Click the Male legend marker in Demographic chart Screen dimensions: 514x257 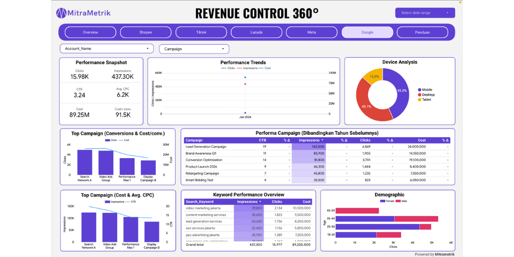(x=393, y=201)
